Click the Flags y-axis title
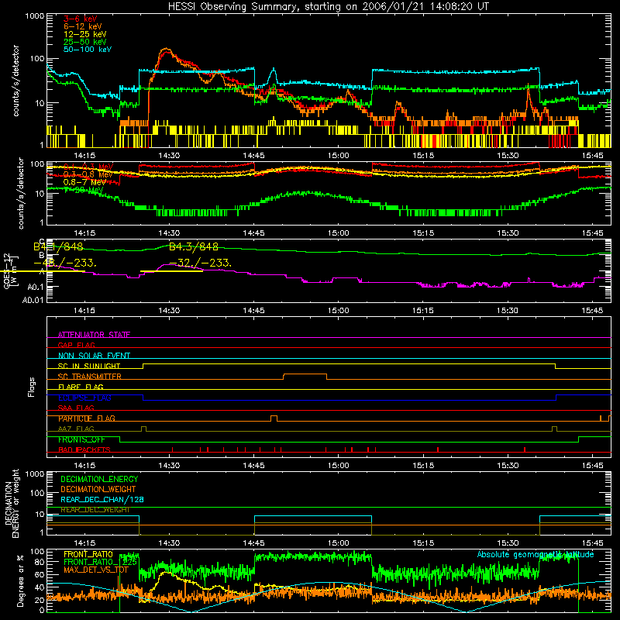The height and width of the screenshot is (620, 620). 32,387
